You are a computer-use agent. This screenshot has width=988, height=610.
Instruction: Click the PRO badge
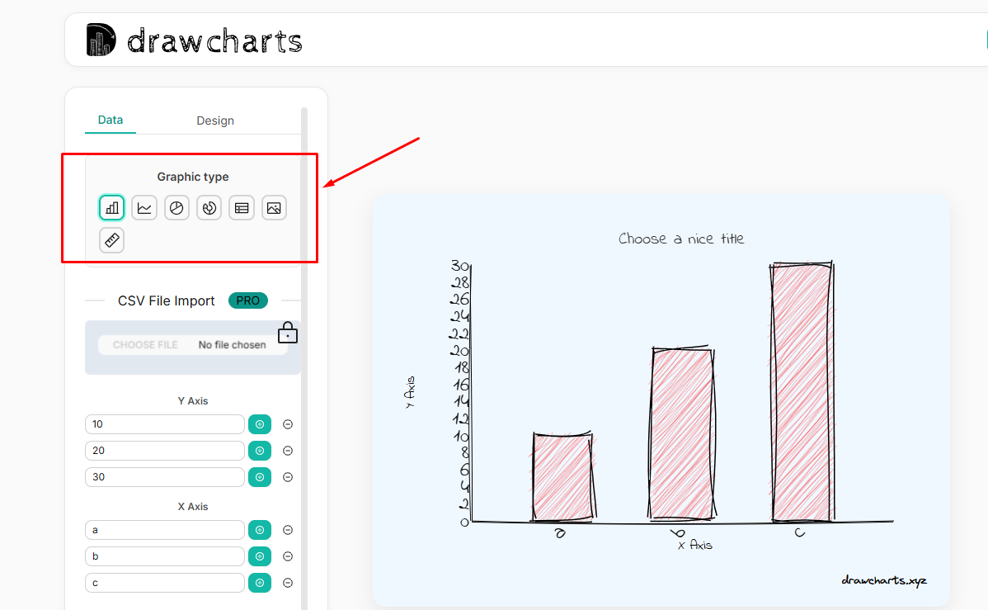pyautogui.click(x=248, y=301)
